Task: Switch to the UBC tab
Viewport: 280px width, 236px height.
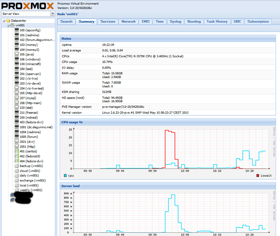Action: coord(237,21)
